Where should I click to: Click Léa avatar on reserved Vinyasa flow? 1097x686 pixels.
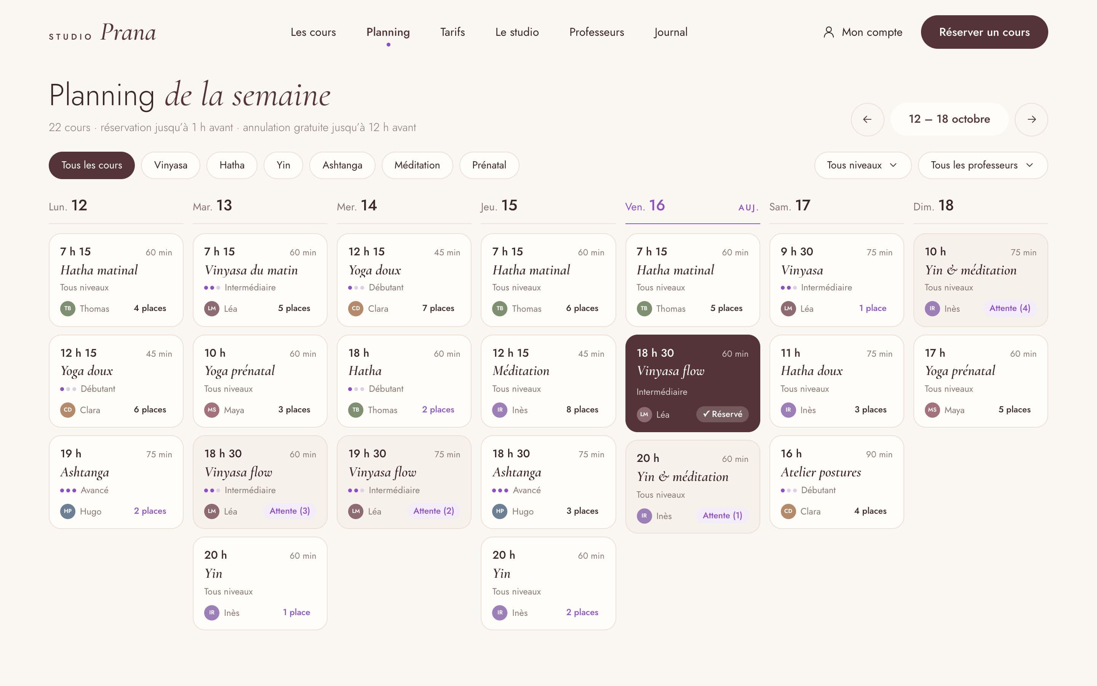[644, 414]
